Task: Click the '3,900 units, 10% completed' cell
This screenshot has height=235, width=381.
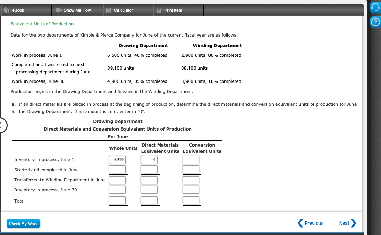Action: pyautogui.click(x=211, y=81)
